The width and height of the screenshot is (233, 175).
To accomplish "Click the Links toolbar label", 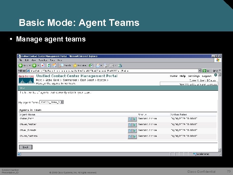I will click(x=215, y=71).
